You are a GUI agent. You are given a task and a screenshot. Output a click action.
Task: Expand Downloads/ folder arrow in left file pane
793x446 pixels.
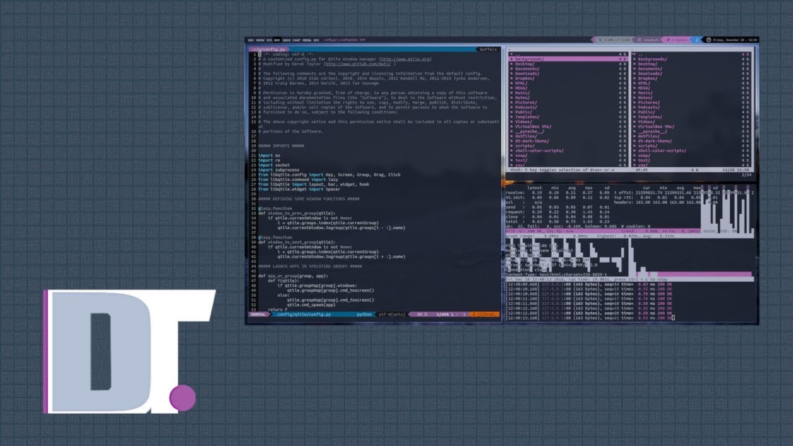(x=512, y=74)
